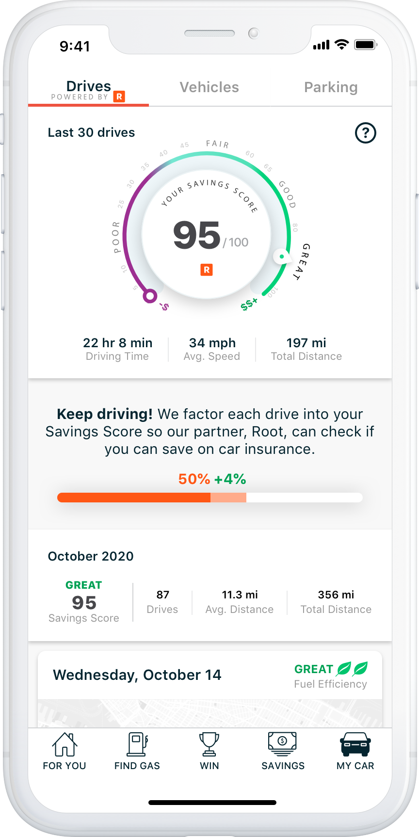Tap the Total Distance 197 mi stat
The height and width of the screenshot is (837, 419).
pos(306,349)
